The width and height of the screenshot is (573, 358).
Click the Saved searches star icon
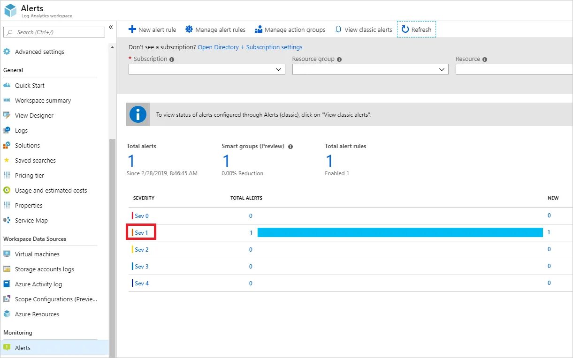tap(7, 160)
